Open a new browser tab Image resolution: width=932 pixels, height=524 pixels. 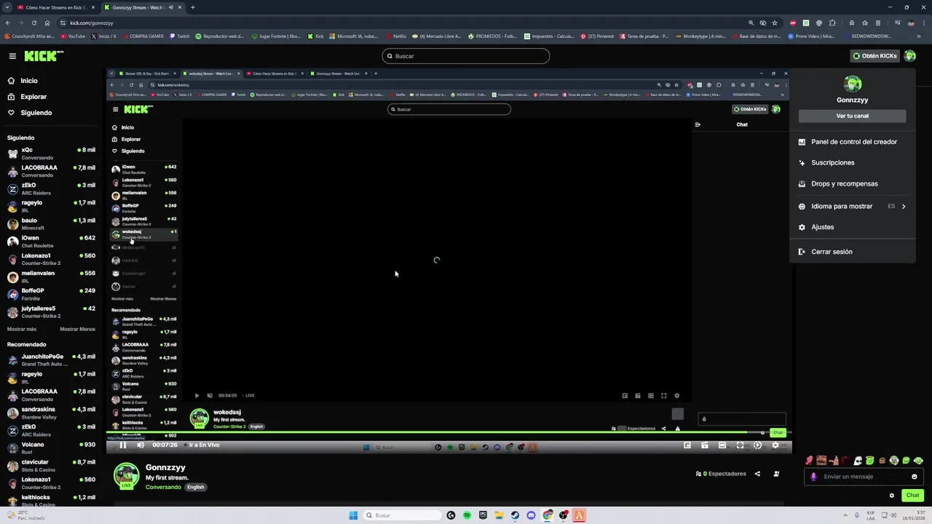point(193,7)
